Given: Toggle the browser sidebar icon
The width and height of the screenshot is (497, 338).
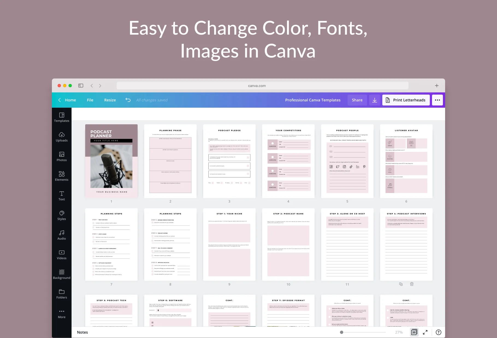Looking at the screenshot, I should click(x=81, y=86).
